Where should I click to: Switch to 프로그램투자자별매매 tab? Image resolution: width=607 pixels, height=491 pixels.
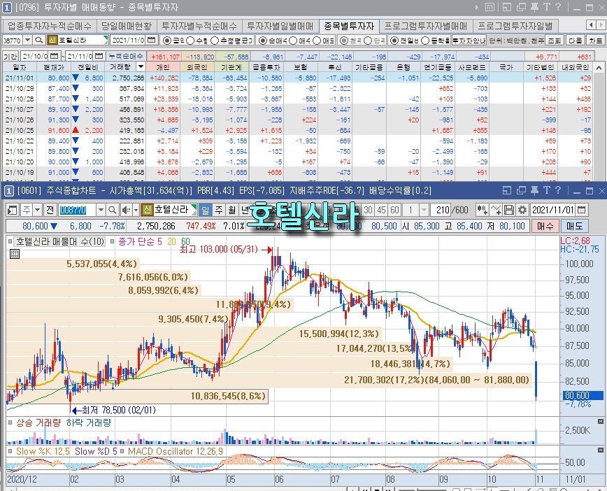click(425, 26)
